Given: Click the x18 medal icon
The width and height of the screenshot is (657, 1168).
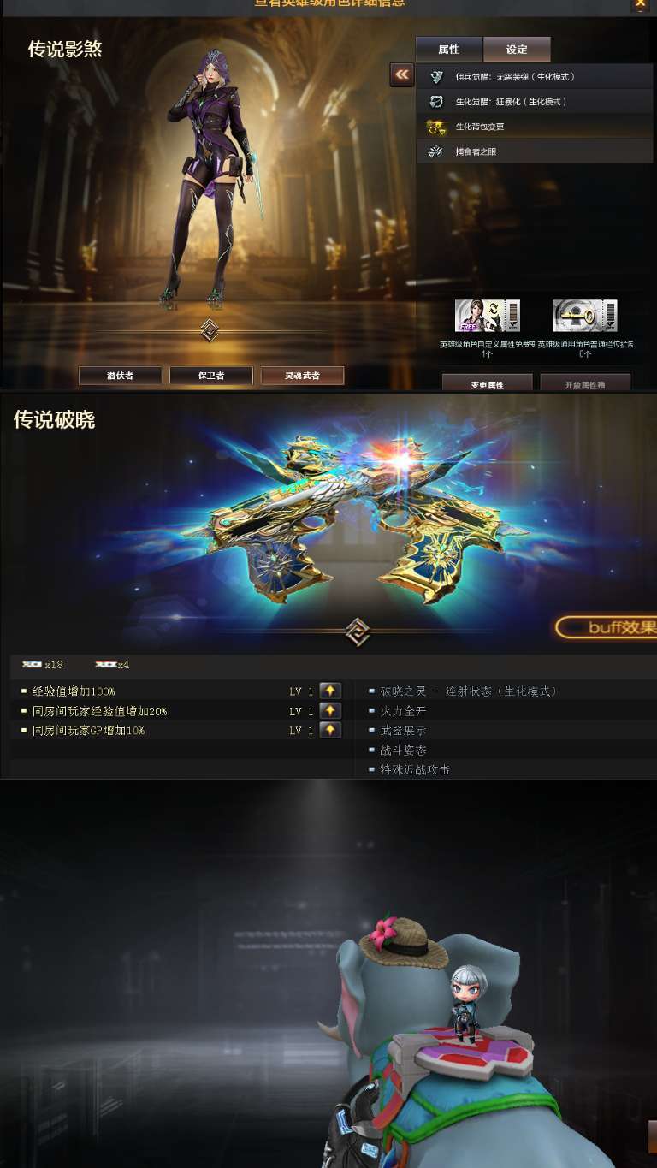Looking at the screenshot, I should tap(33, 664).
